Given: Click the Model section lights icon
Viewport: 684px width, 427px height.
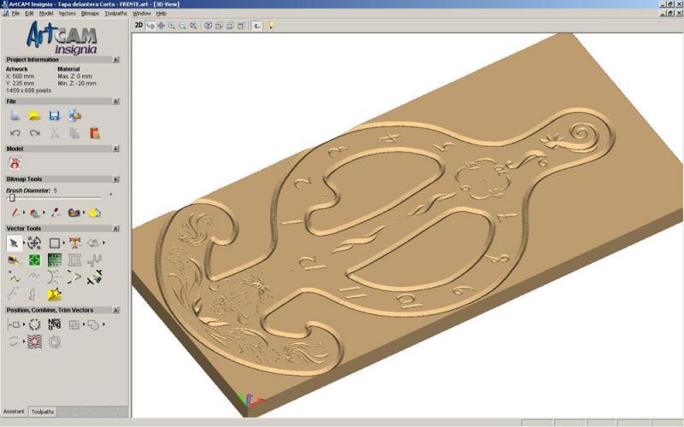Looking at the screenshot, I should pos(15,163).
